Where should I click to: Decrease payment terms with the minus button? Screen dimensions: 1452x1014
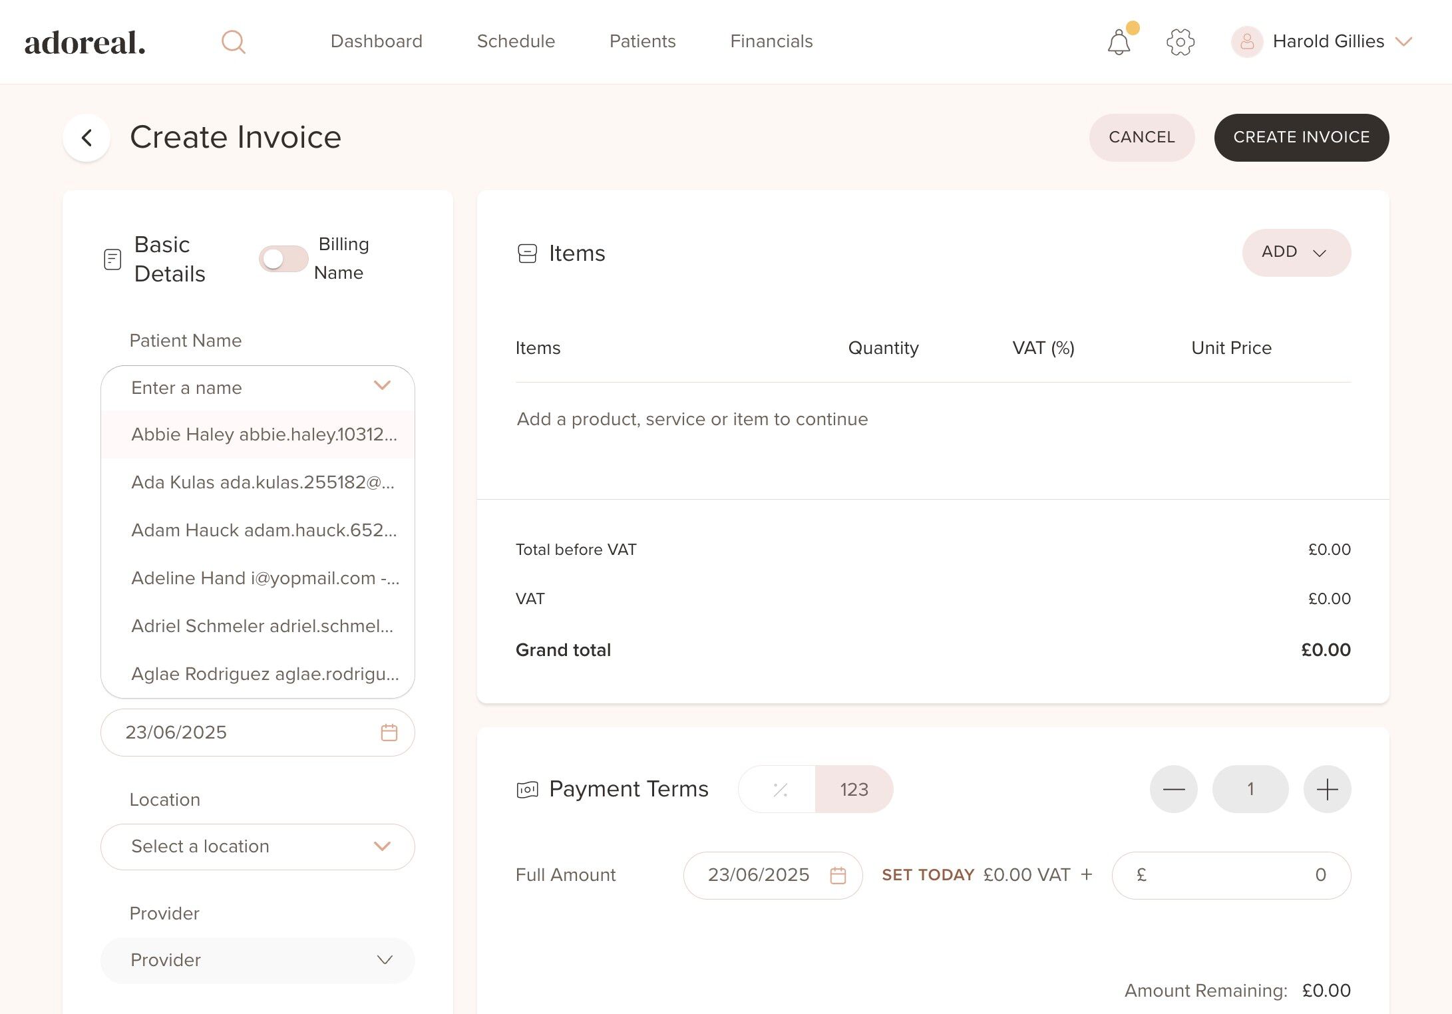click(x=1173, y=789)
